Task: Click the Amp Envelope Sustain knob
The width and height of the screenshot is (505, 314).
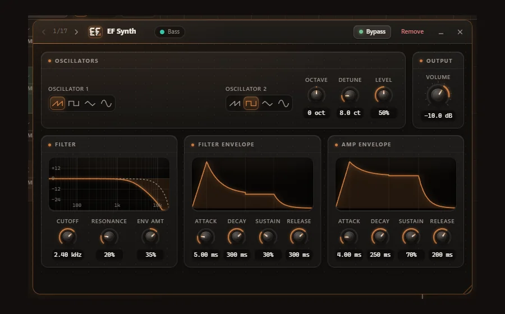Action: tap(411, 237)
